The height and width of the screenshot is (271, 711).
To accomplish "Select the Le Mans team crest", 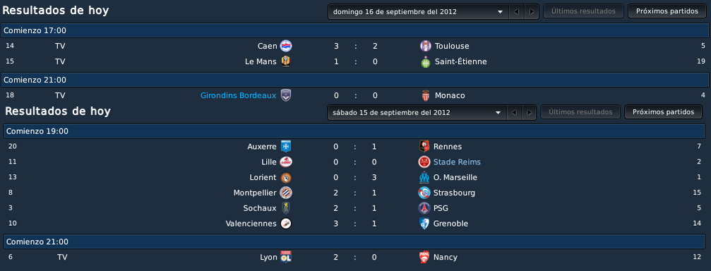I will click(286, 61).
